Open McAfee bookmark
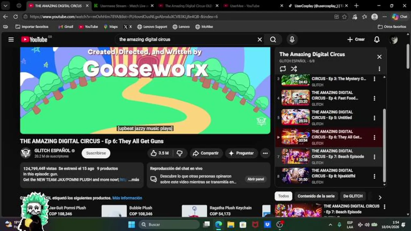 [204, 27]
